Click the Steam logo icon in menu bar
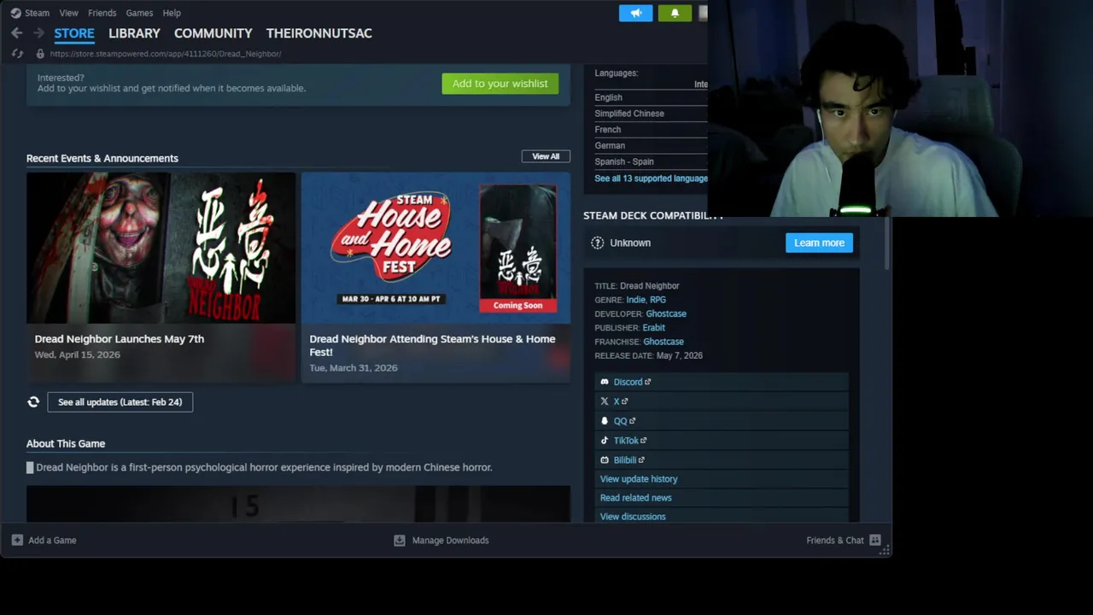The image size is (1093, 615). coord(15,13)
